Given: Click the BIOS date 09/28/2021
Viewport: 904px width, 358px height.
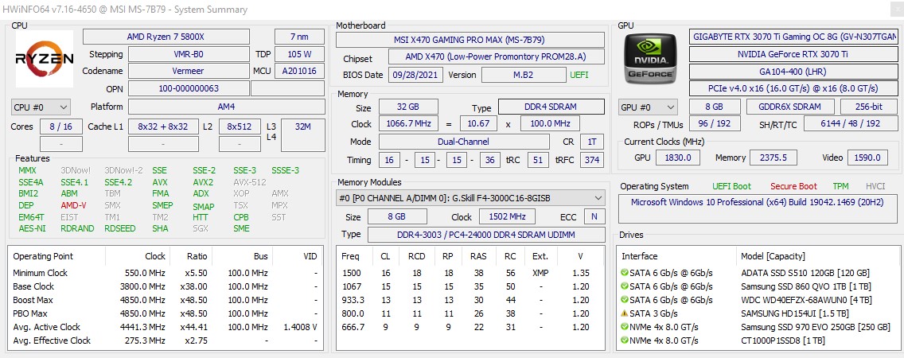Looking at the screenshot, I should [x=415, y=75].
